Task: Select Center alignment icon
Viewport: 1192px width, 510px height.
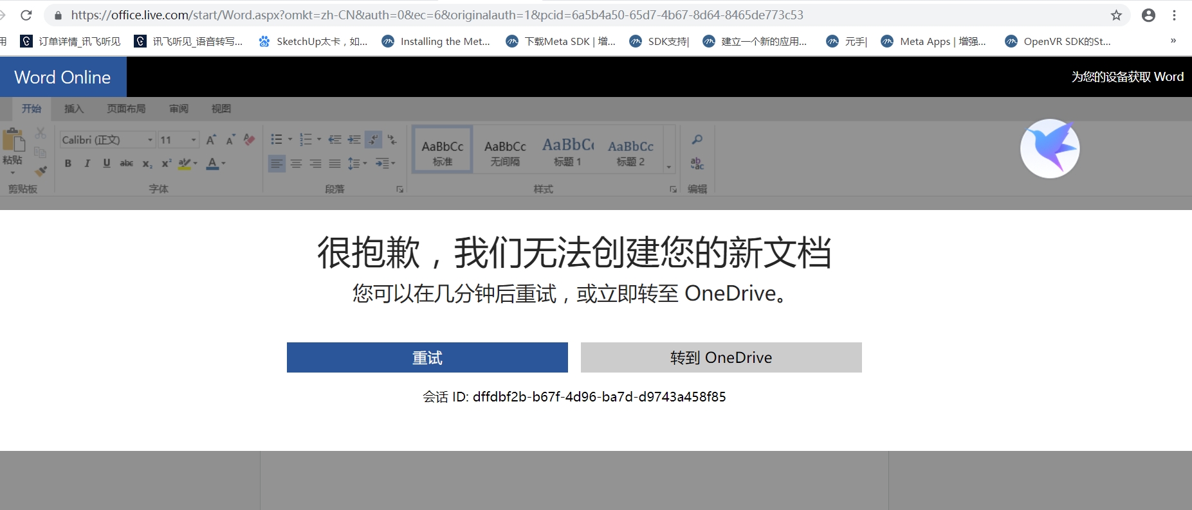Action: [x=296, y=164]
